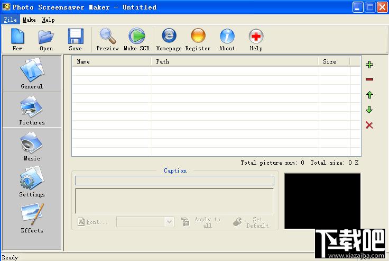
Task: Click the black picture preview box
Action: (x=322, y=201)
